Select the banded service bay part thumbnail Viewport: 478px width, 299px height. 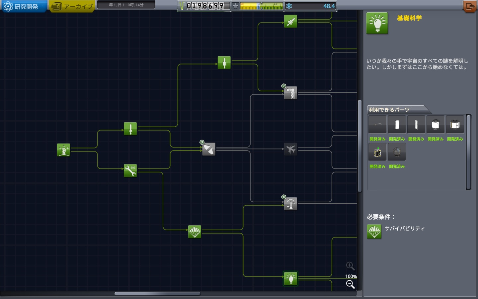click(x=455, y=125)
